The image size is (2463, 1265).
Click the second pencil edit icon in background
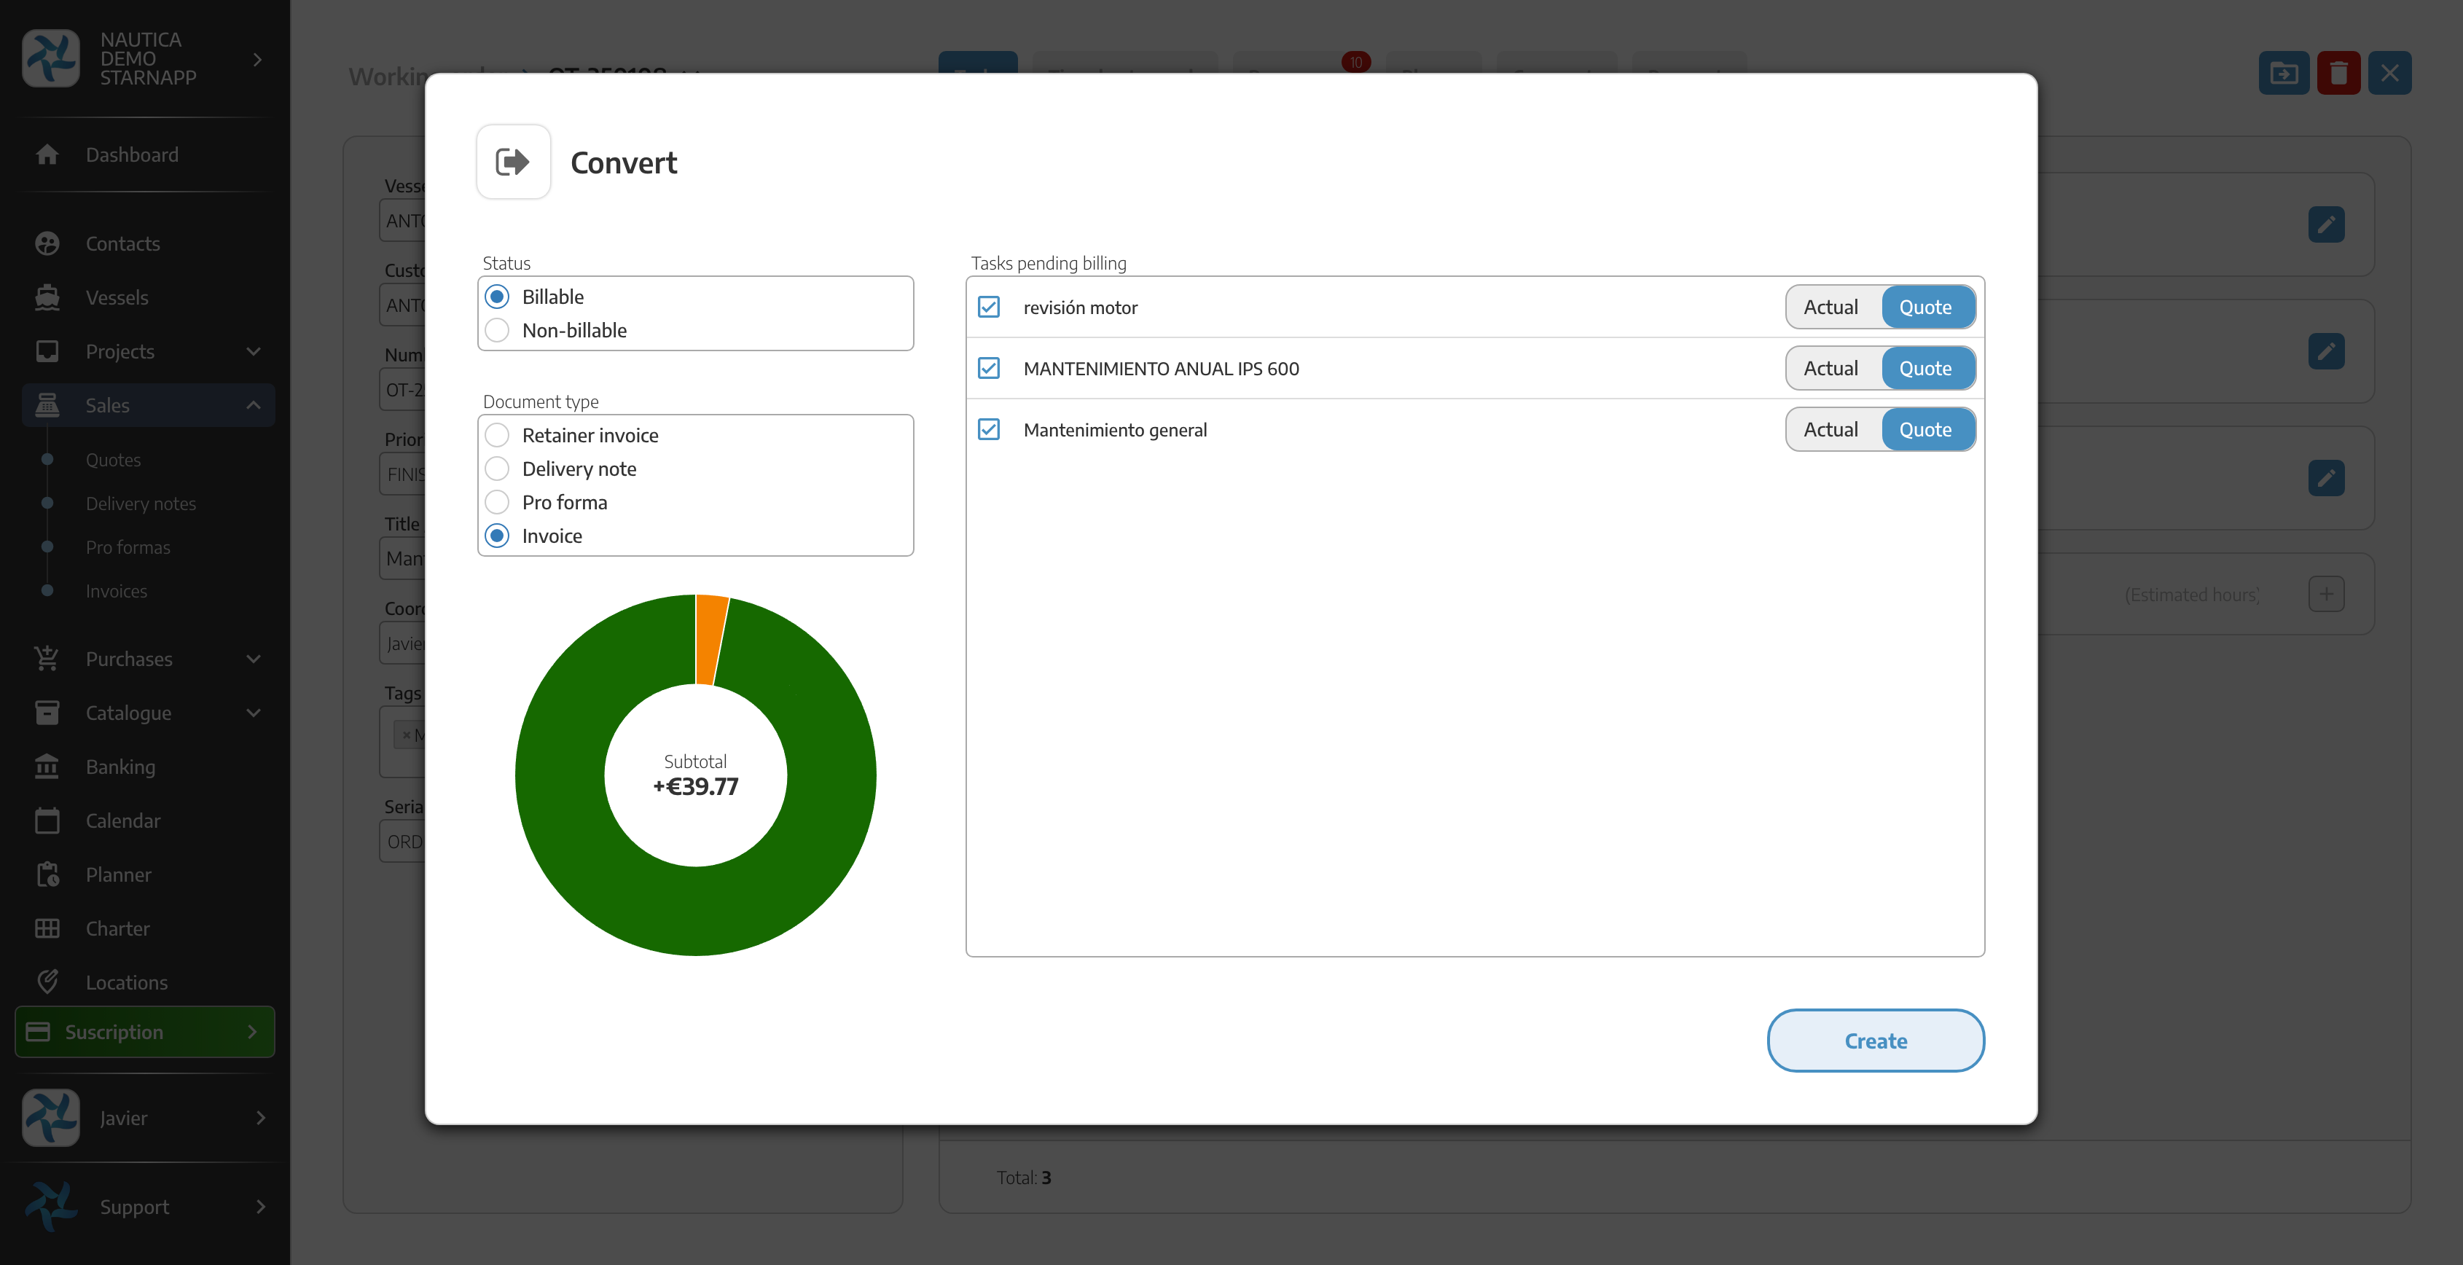[x=2325, y=351]
